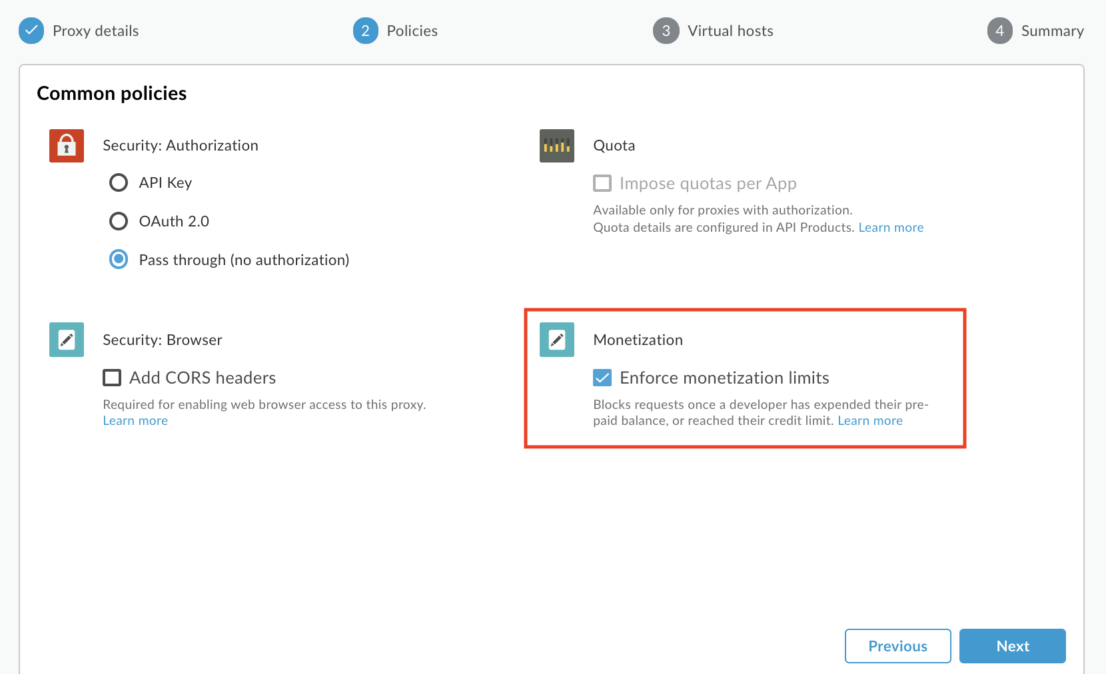Click Learn more in the Monetization description
1106x674 pixels.
[x=870, y=420]
